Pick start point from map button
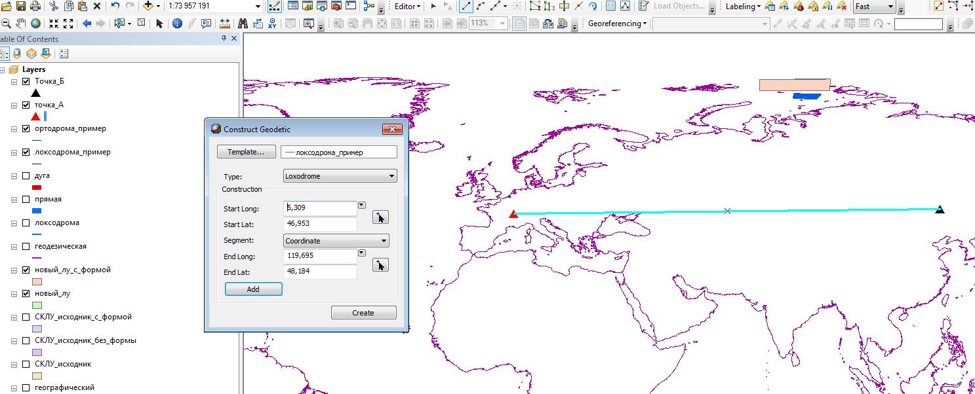The image size is (975, 394). click(x=380, y=217)
